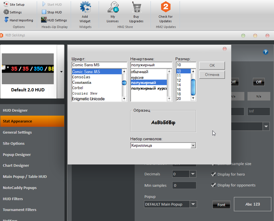Select полужирный курсив style
The height and width of the screenshot is (221, 274).
[149, 89]
